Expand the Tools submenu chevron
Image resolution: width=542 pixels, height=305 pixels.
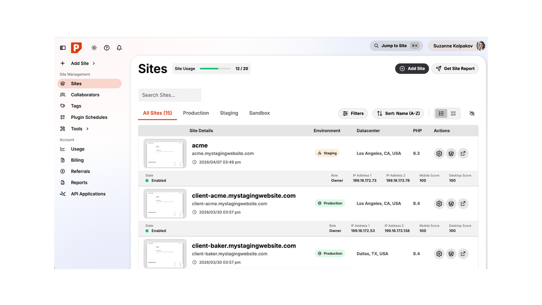(88, 129)
